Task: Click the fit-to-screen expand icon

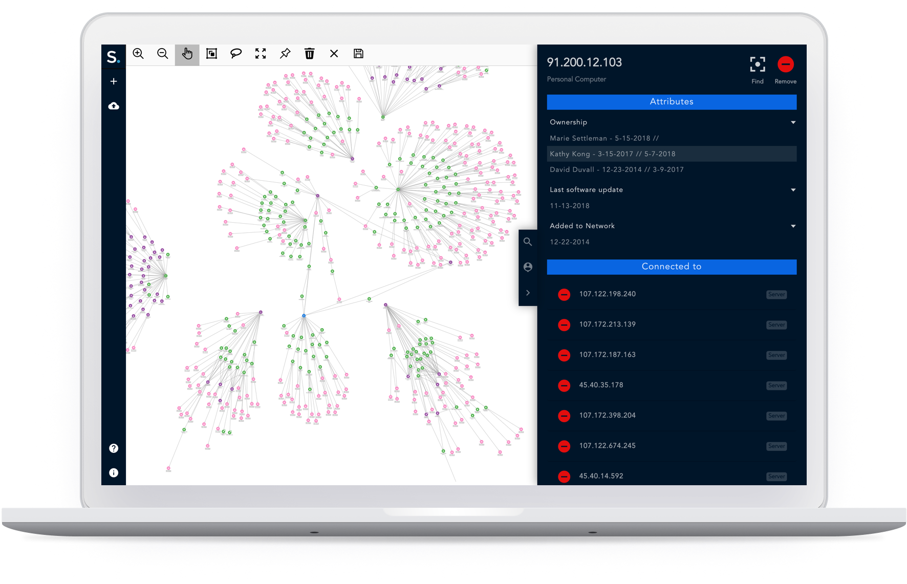Action: click(261, 54)
